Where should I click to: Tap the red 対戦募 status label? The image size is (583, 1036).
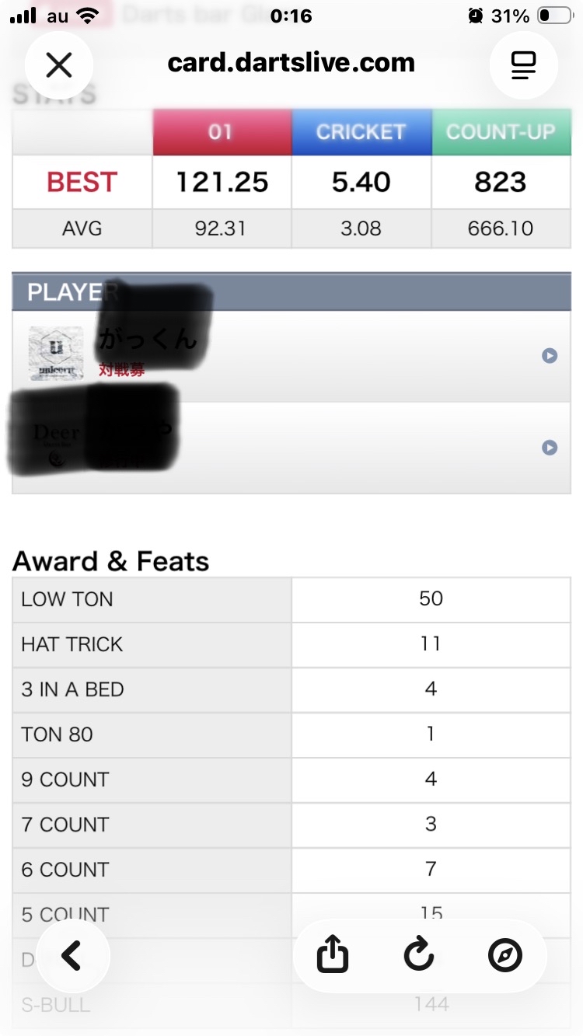tap(122, 371)
